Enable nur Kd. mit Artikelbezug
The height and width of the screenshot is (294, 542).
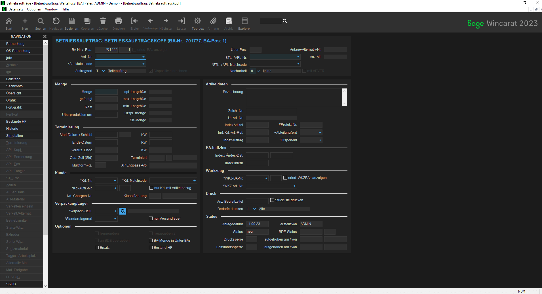pyautogui.click(x=151, y=188)
